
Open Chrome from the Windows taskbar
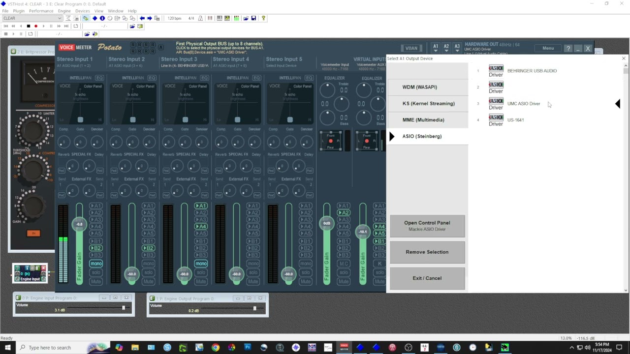[x=216, y=347]
